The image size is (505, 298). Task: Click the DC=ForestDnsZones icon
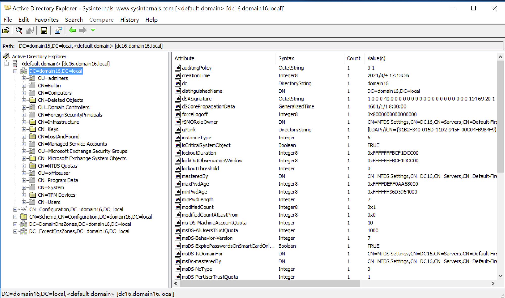(24, 231)
